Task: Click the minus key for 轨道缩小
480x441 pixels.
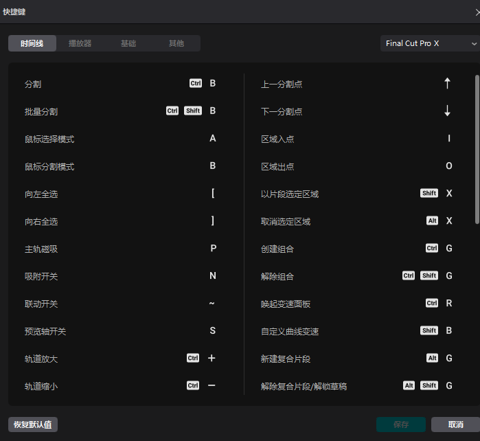Action: pyautogui.click(x=212, y=386)
